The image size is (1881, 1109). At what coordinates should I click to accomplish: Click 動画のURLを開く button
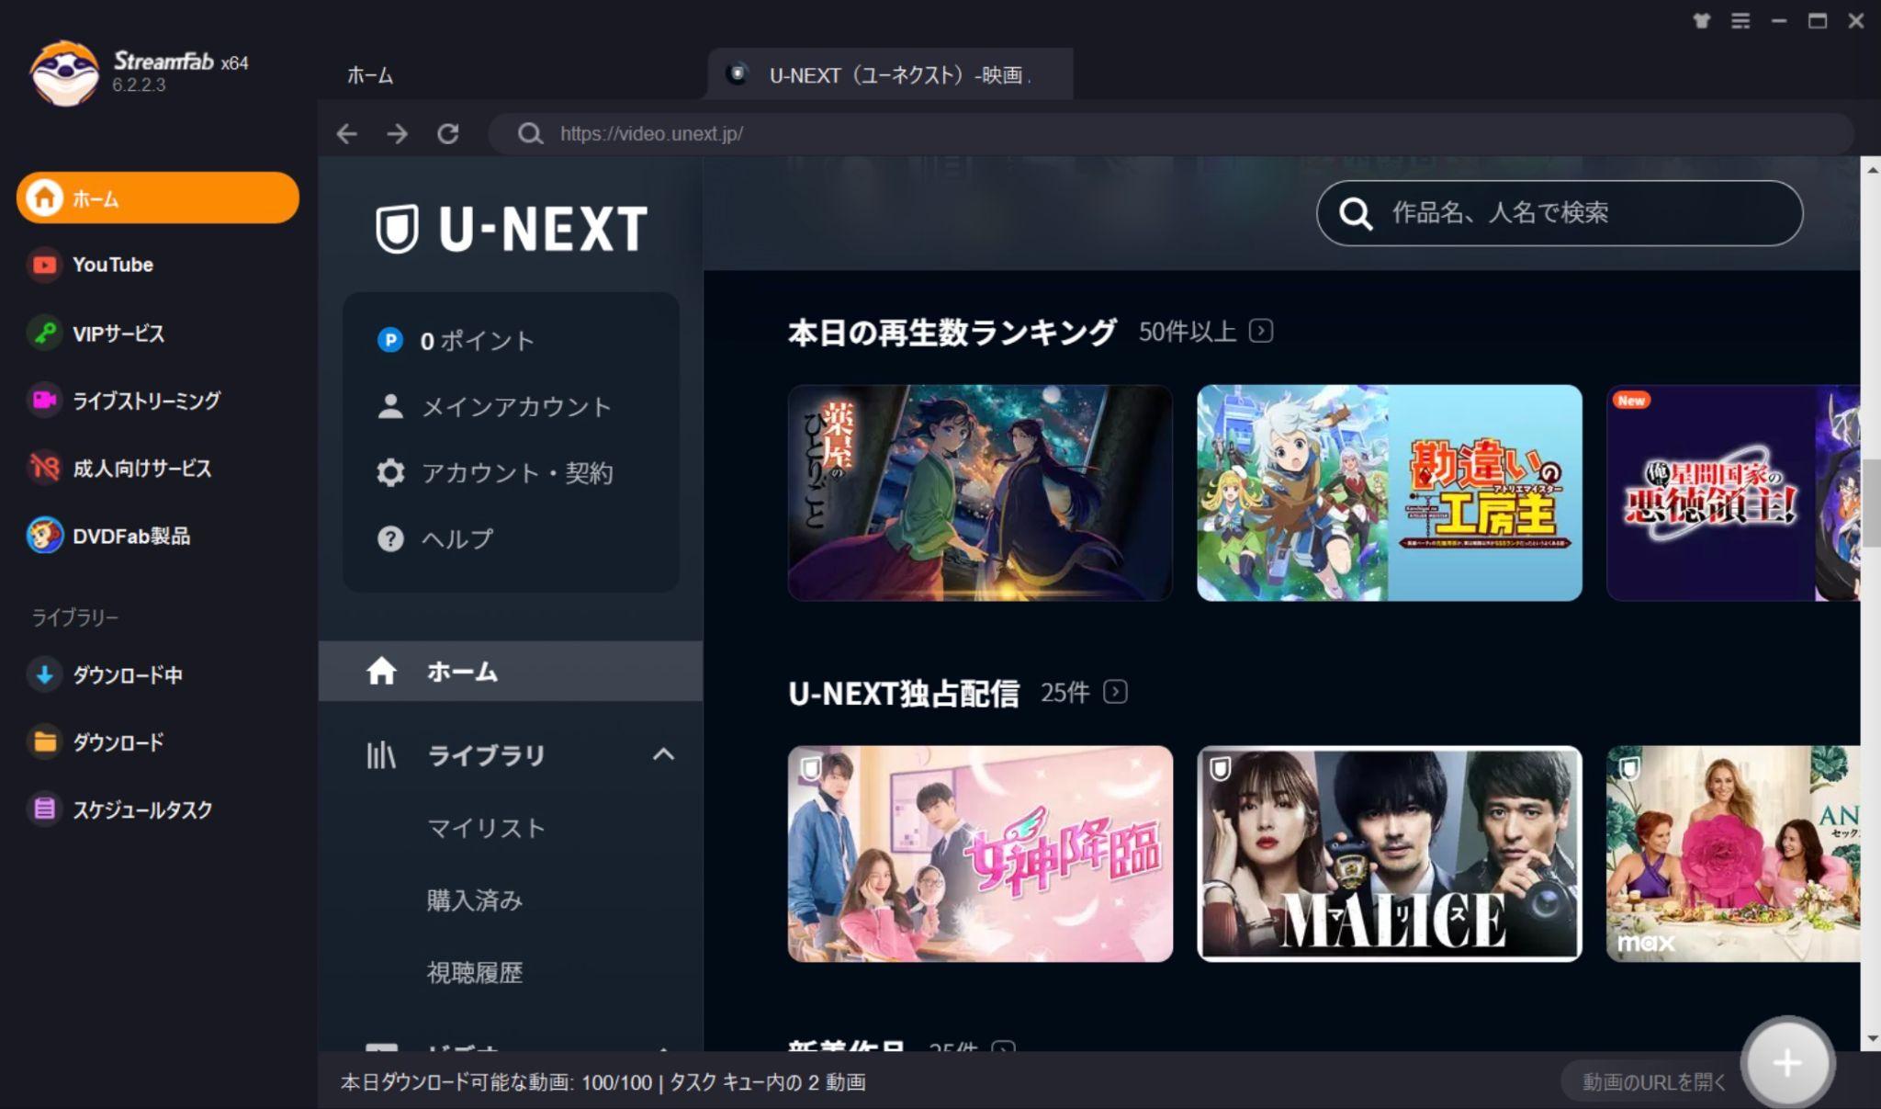(x=1653, y=1082)
